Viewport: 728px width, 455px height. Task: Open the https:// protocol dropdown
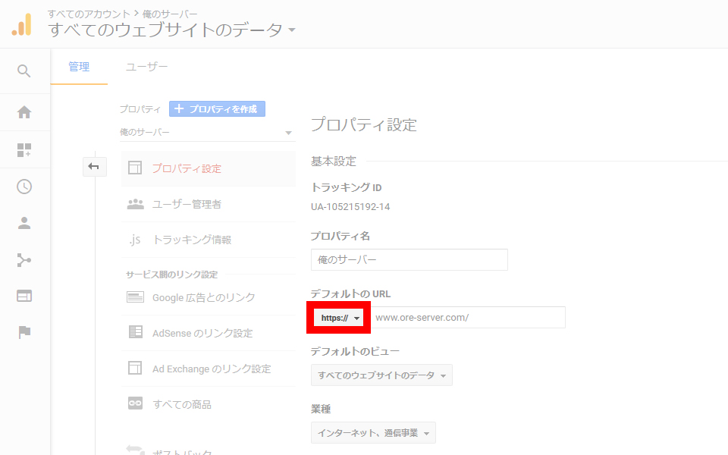339,318
